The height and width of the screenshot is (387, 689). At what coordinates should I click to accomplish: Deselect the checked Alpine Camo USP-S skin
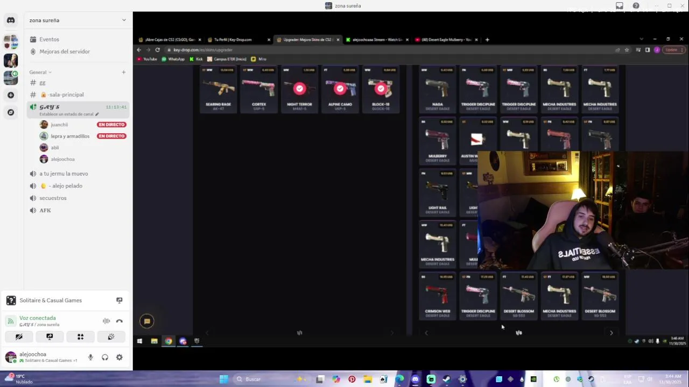(340, 89)
